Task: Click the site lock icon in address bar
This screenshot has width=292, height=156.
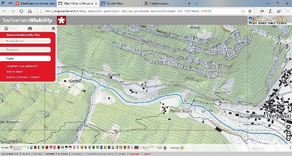Action: coord(41,11)
